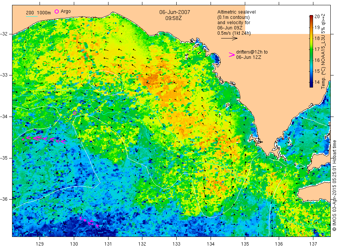Screen dimensions: 339x249
Task: Click the temperature color bar
Action: coord(311,51)
